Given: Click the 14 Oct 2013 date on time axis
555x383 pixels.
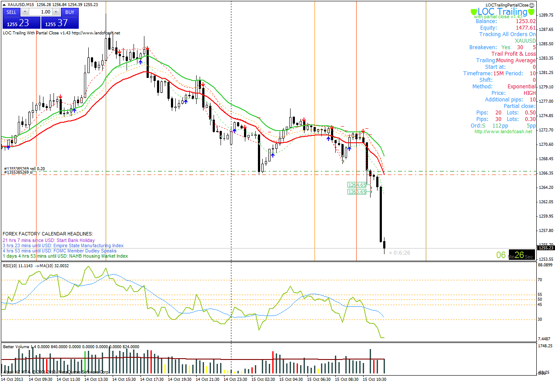Looking at the screenshot, I should (x=12, y=380).
